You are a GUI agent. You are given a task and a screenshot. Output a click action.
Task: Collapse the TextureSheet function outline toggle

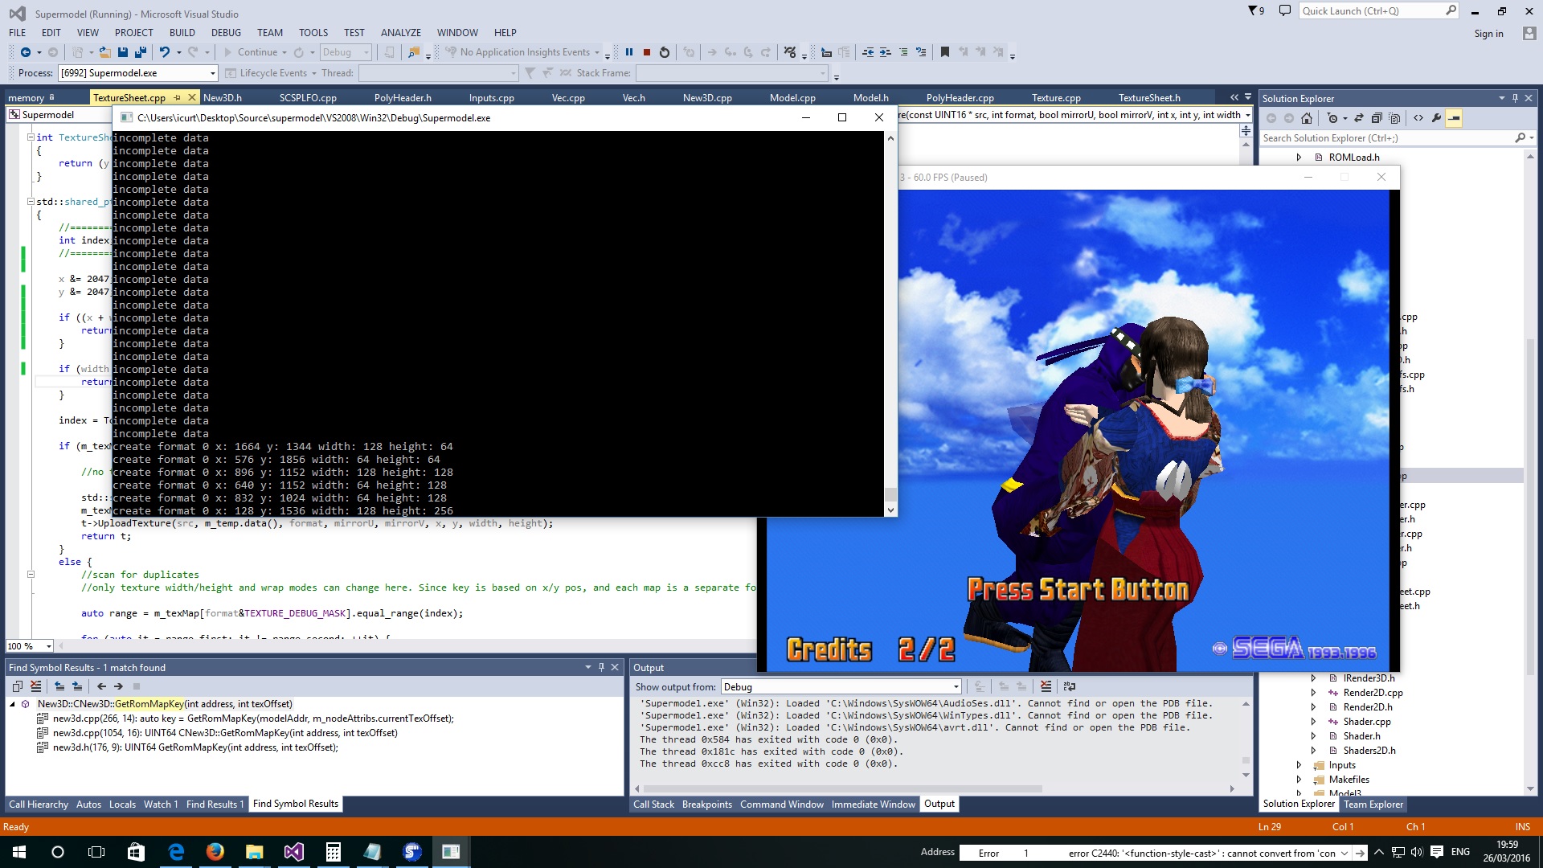(x=31, y=137)
